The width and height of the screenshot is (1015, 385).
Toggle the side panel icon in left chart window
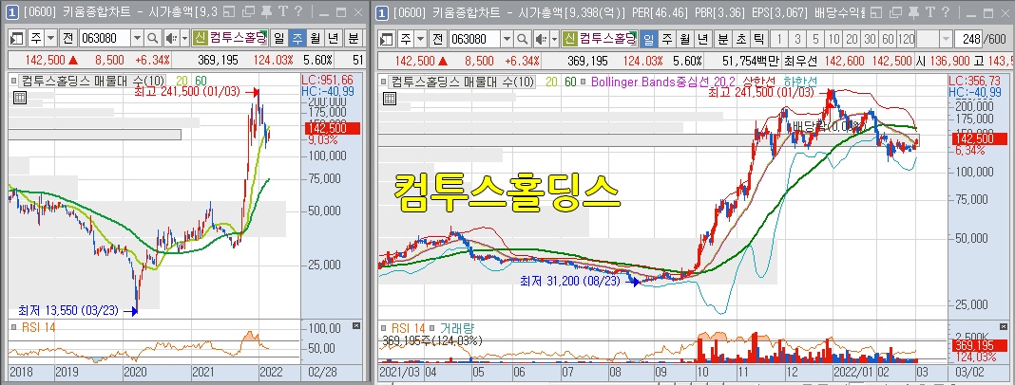tap(17, 39)
